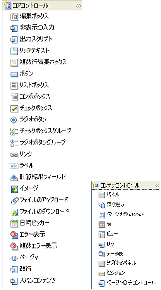Select the リンク chain icon
Image resolution: width=161 pixels, height=290 pixels.
[14, 155]
